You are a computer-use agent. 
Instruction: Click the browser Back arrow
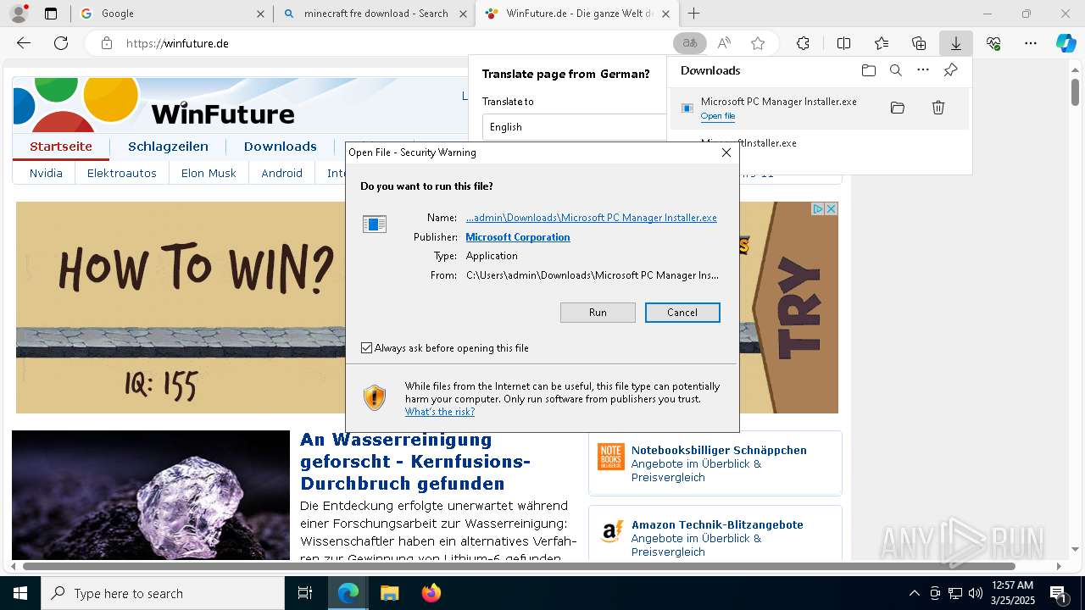pyautogui.click(x=24, y=43)
